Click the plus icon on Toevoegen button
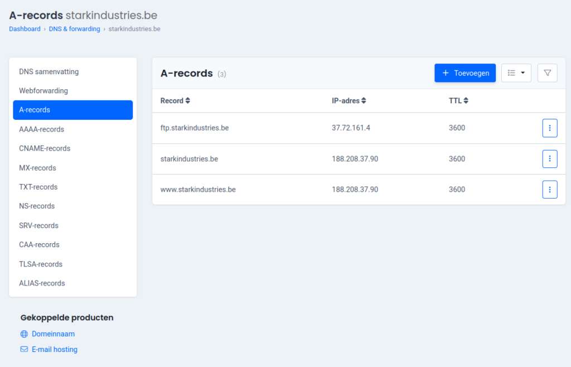Viewport: 571px width, 367px height. coord(446,73)
